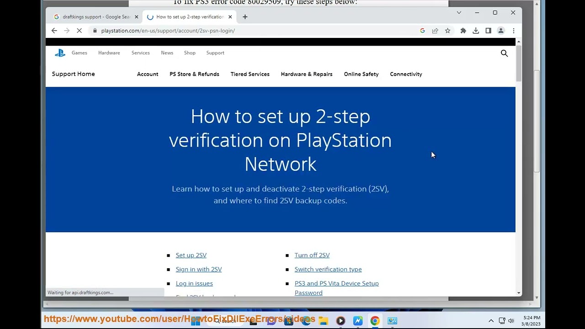Bookmark this page with the star icon
Screen dimensions: 585x329
pos(447,31)
